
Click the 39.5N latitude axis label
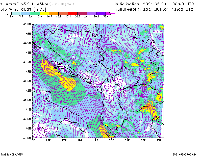pyautogui.click(x=27, y=138)
